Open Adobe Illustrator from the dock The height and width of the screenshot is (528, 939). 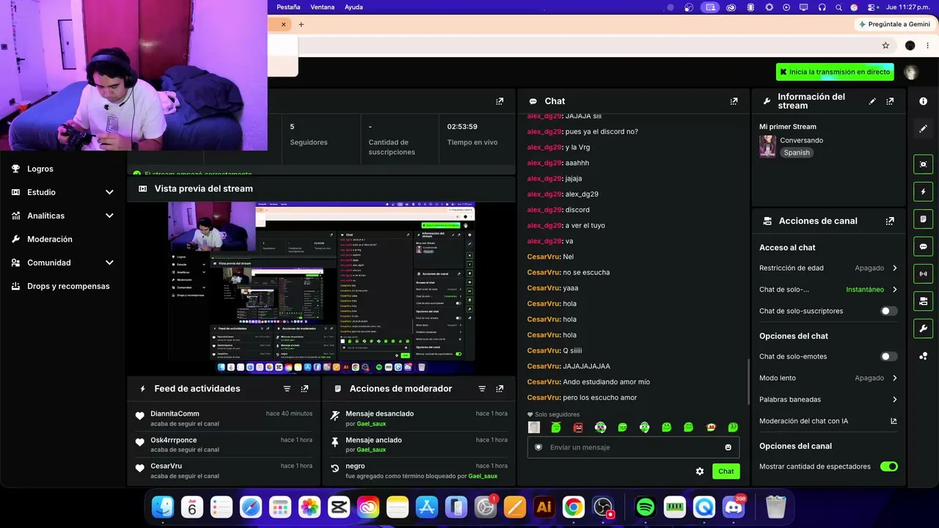pos(544,507)
